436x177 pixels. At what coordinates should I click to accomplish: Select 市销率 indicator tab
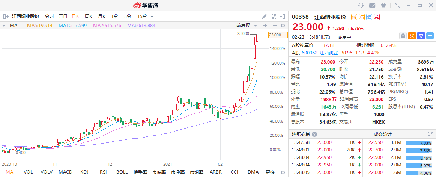point(197,172)
